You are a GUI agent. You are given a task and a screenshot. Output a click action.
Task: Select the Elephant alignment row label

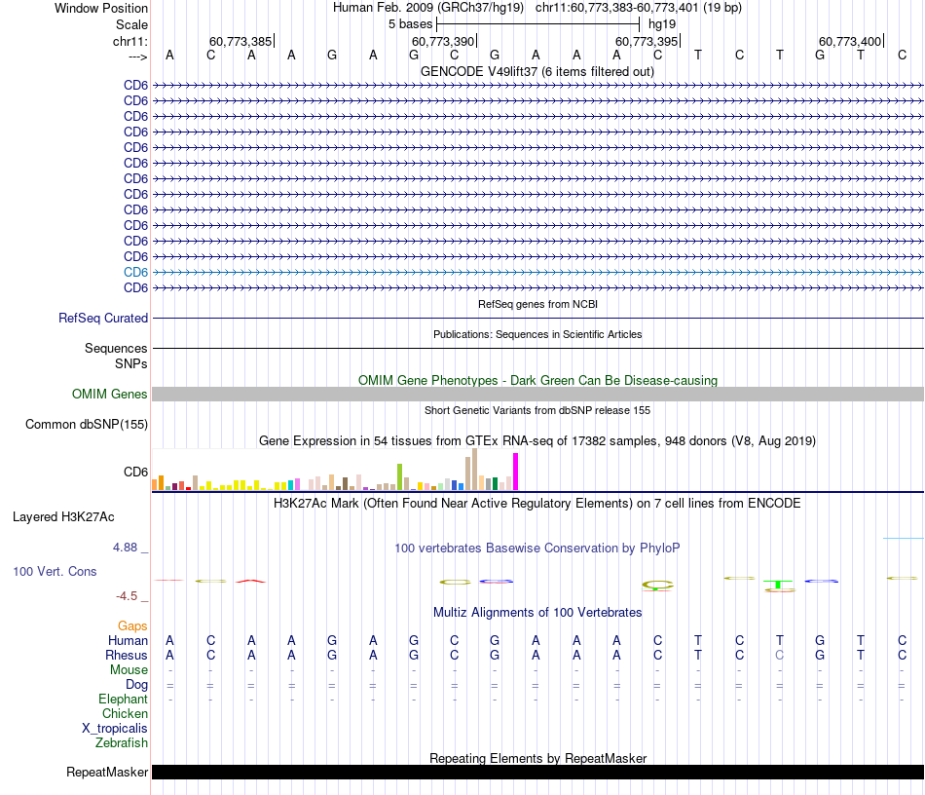124,699
